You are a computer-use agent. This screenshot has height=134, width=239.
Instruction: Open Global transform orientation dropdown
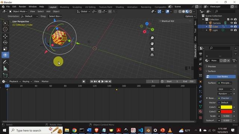tap(84, 12)
